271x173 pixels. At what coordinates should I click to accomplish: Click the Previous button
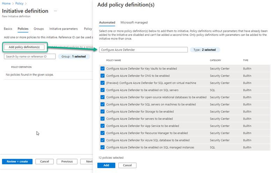67,161
